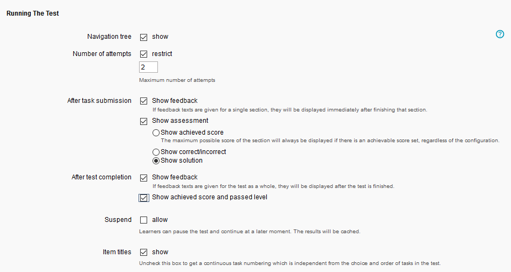Screen dimensions: 511x272
Task: Disable Show feedback after task submission
Action: click(144, 101)
